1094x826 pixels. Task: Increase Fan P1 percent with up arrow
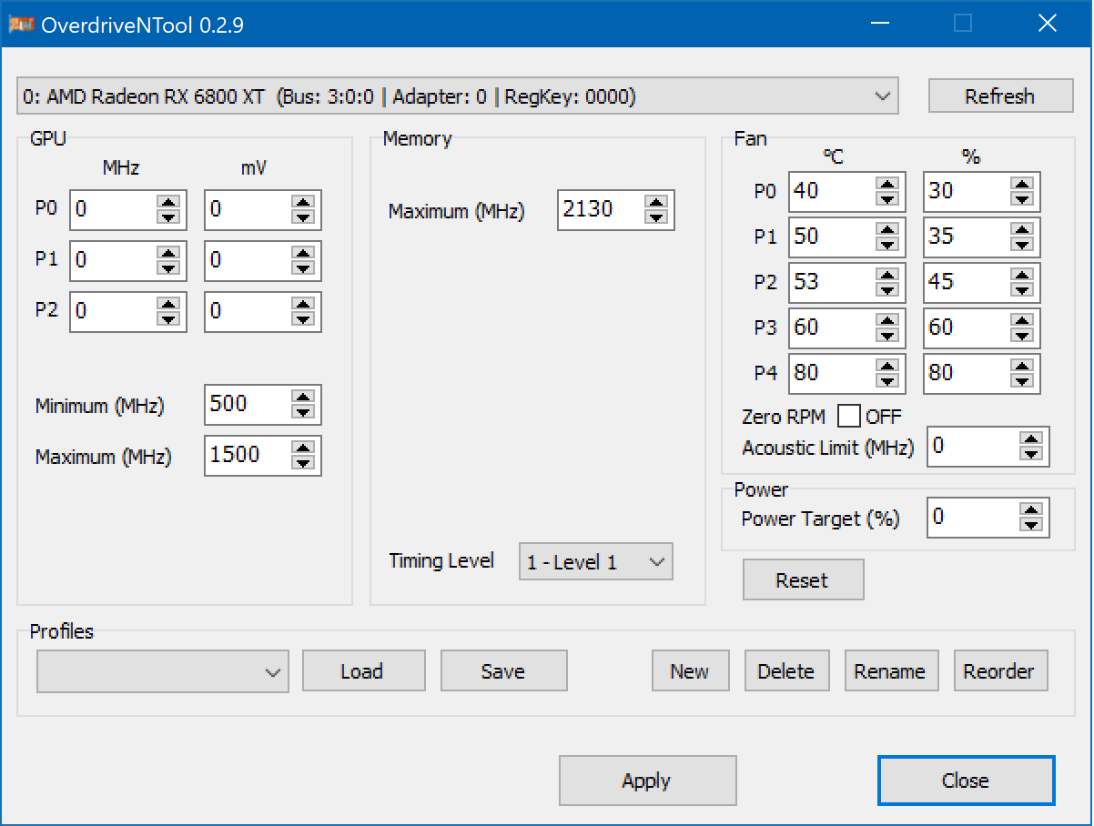coord(1022,229)
